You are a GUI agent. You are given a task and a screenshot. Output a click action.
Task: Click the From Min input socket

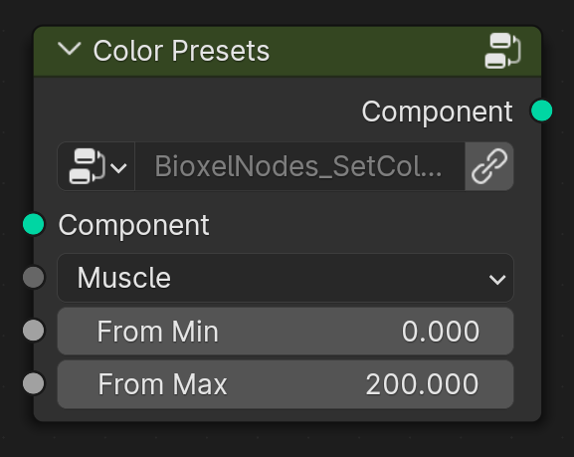click(x=33, y=331)
